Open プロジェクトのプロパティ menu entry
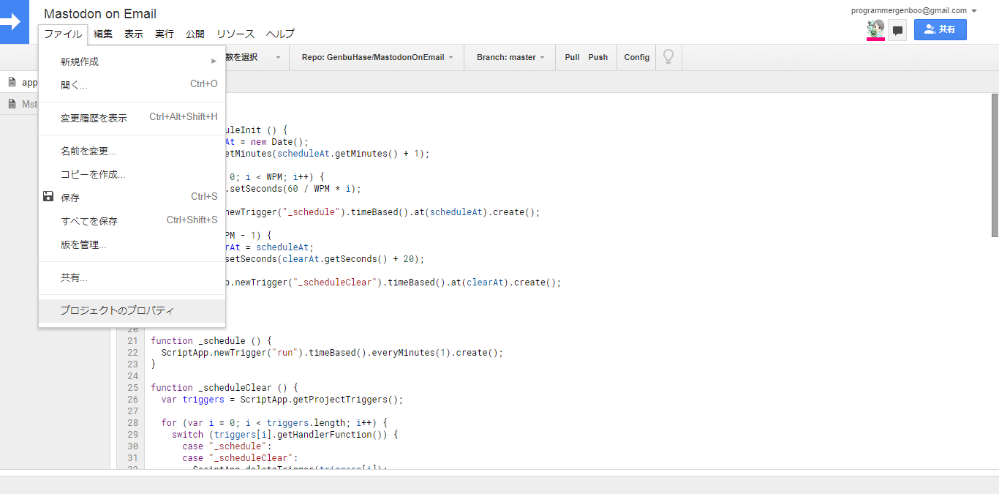The height and width of the screenshot is (494, 999). pyautogui.click(x=132, y=310)
